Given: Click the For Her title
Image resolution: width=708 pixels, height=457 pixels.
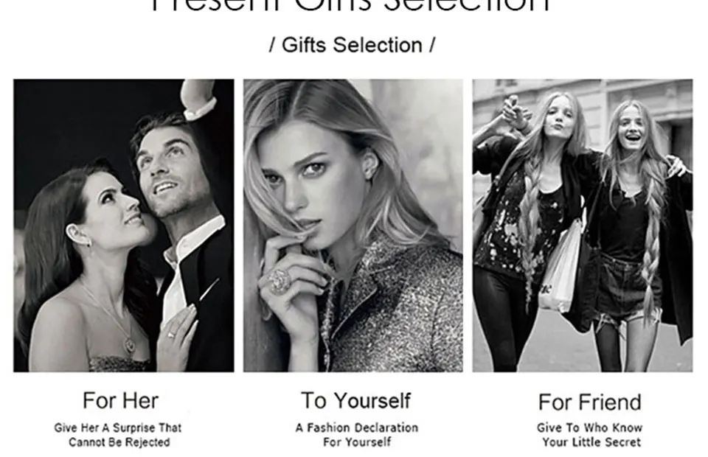Looking at the screenshot, I should point(120,400).
